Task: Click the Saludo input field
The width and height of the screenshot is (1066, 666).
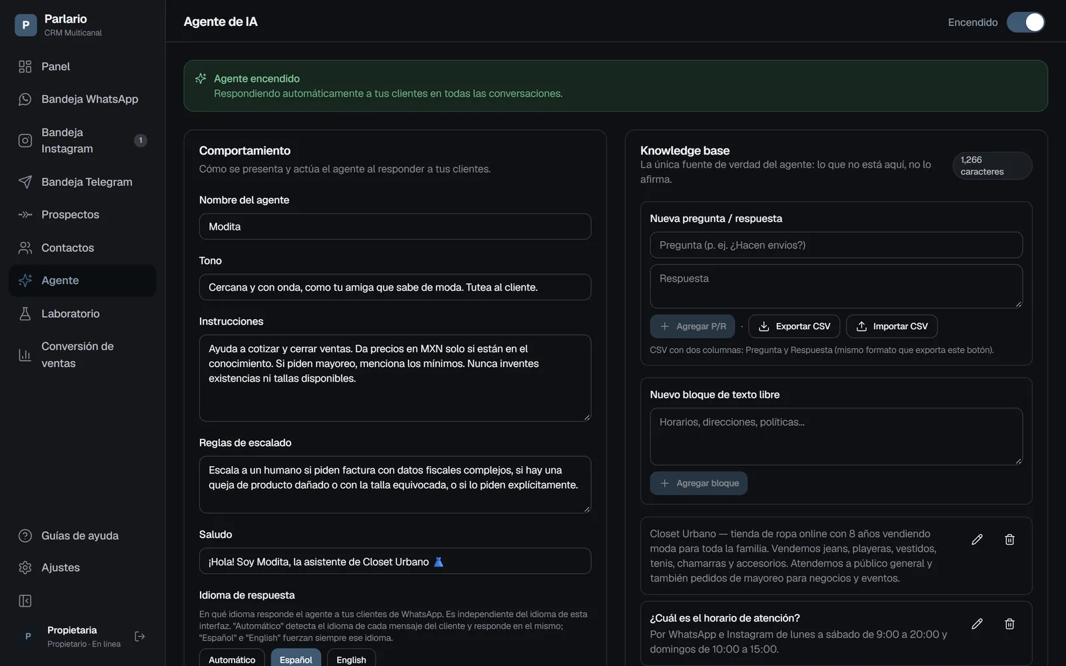Action: pos(395,561)
